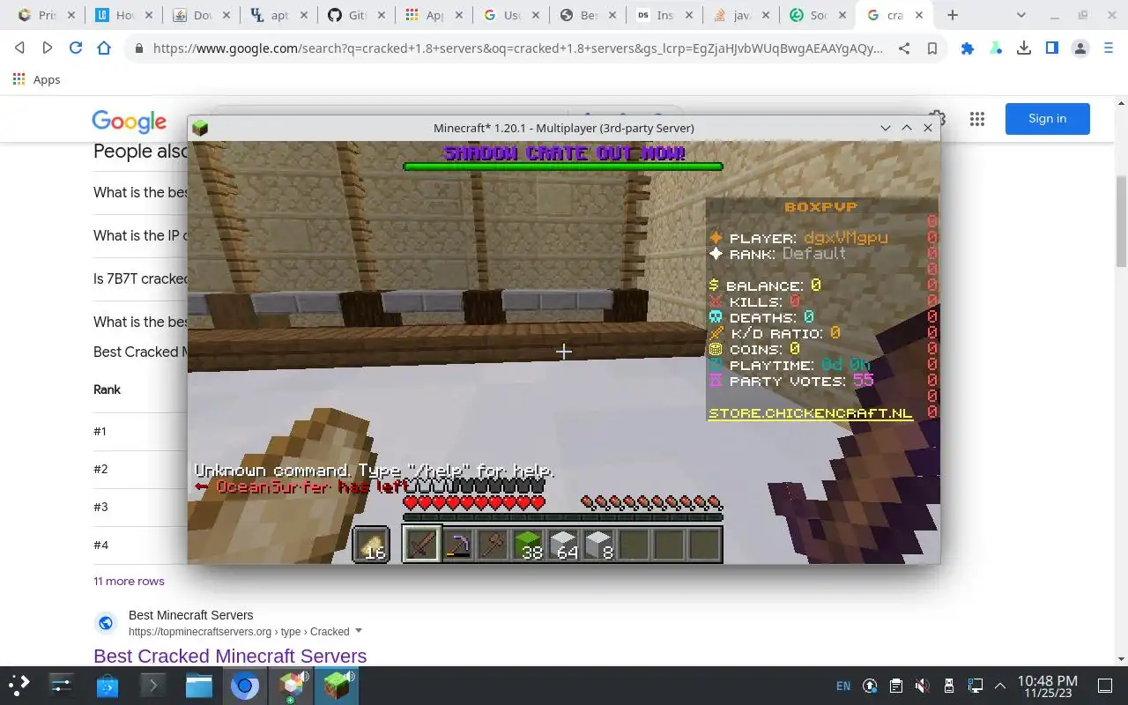Click the address bar URL field
This screenshot has height=705, width=1128.
[x=518, y=48]
